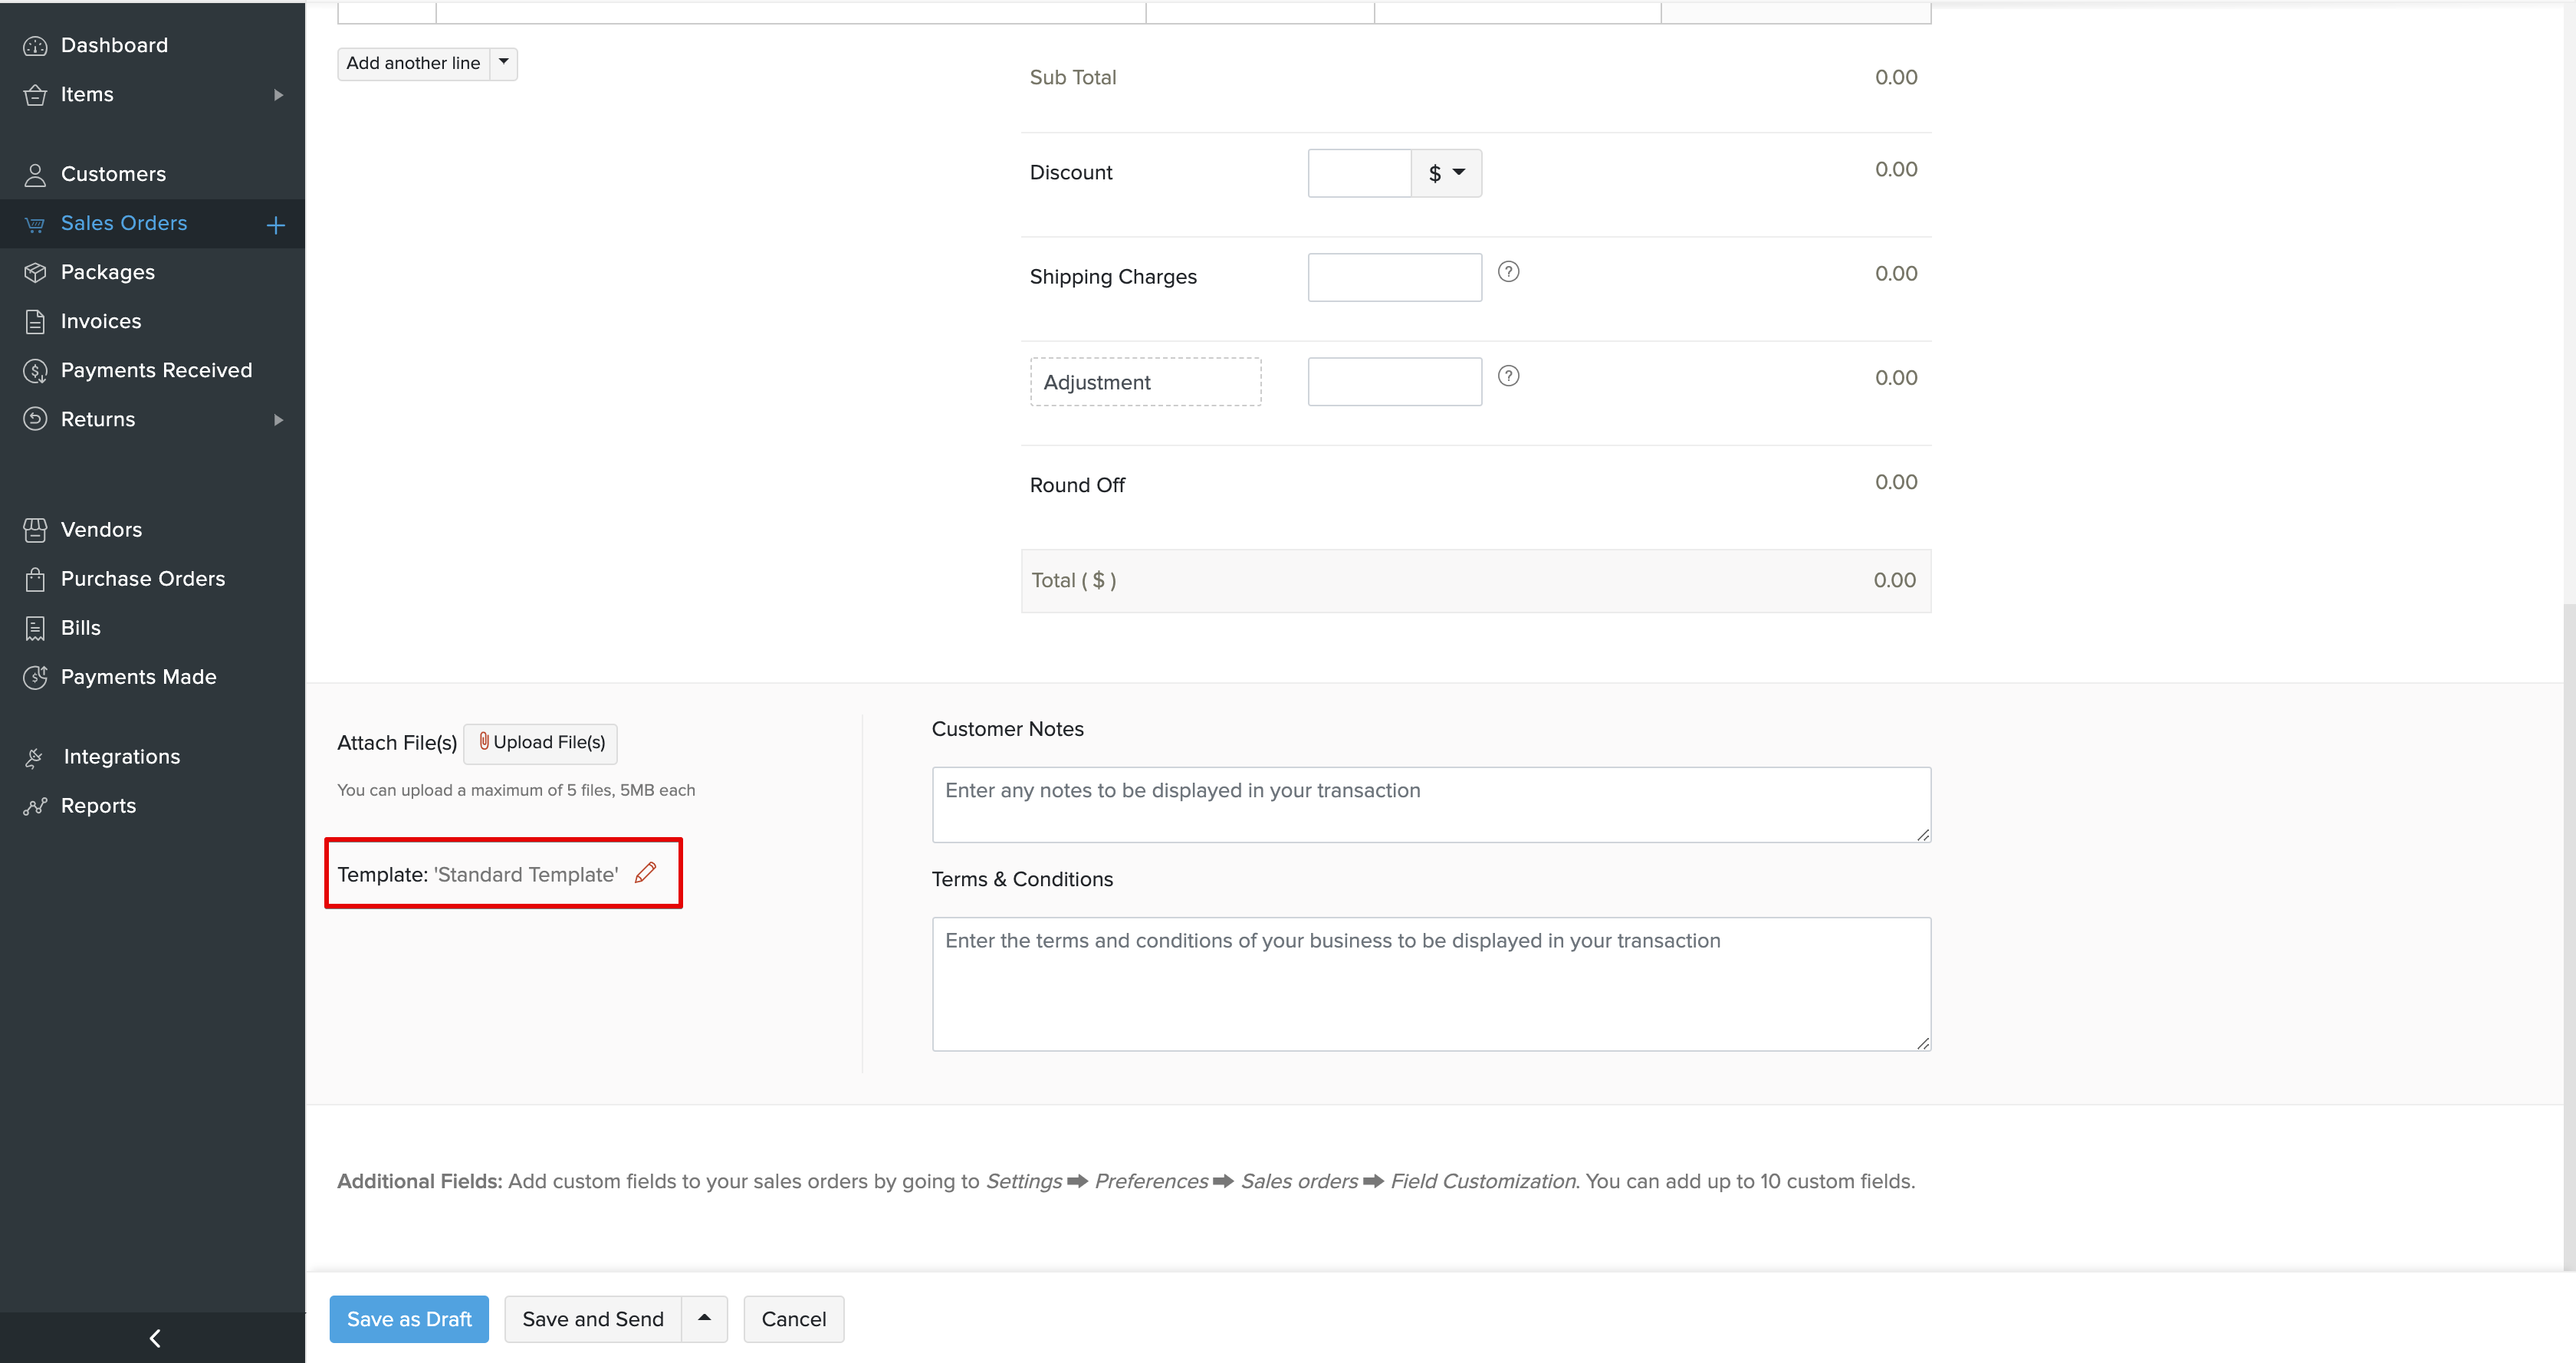This screenshot has height=1363, width=2576.
Task: Click the pencil icon to edit the template
Action: pos(646,873)
